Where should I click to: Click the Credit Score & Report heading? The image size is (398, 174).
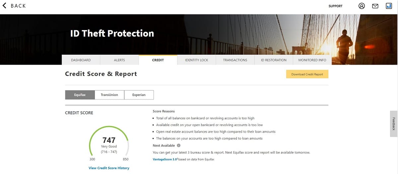(101, 74)
